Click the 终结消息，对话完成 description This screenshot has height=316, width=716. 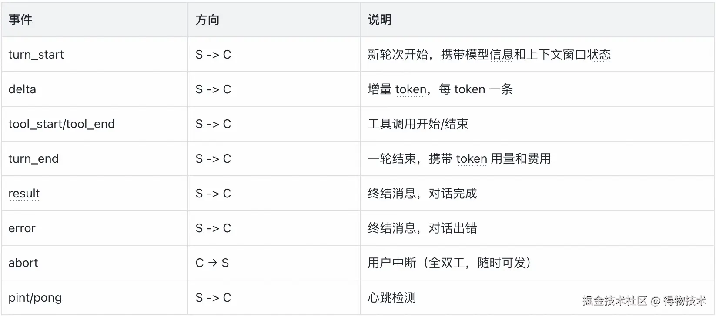422,194
